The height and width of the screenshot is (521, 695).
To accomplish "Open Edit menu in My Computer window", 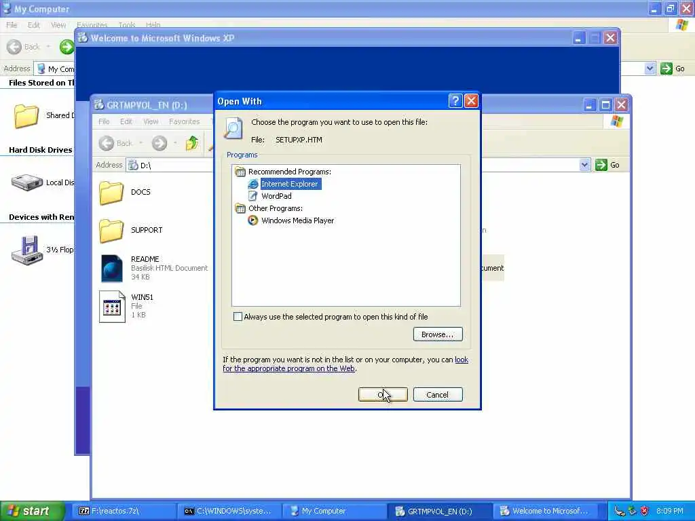I will click(x=34, y=25).
